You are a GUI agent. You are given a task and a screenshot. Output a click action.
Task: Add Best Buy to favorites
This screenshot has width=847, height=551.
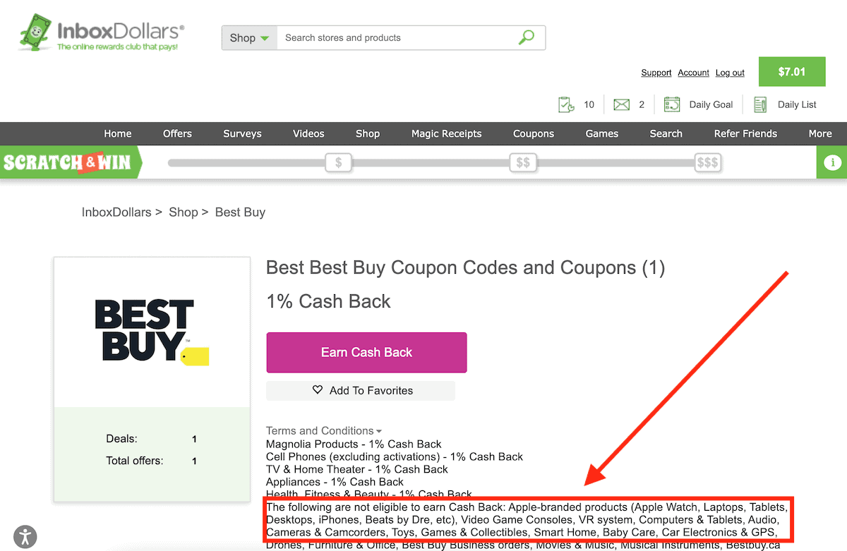(360, 390)
